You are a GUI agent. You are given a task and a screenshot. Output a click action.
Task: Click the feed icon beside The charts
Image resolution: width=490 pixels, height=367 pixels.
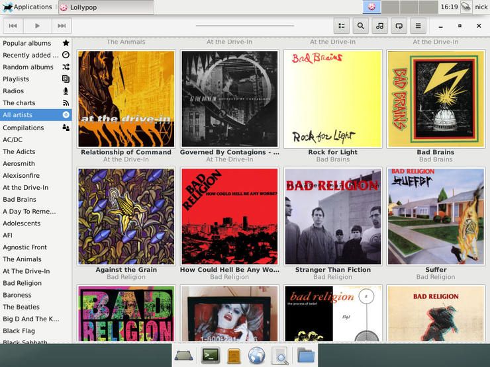click(66, 102)
